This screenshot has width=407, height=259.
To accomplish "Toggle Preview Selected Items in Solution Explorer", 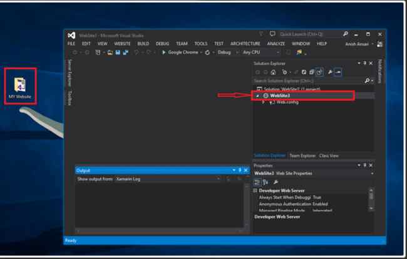I will point(338,73).
